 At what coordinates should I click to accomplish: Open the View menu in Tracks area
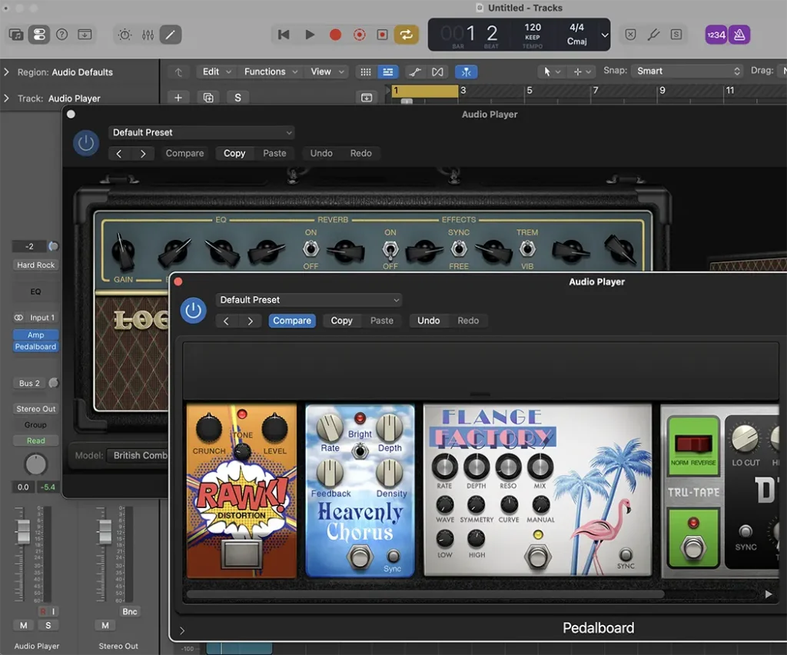point(327,71)
